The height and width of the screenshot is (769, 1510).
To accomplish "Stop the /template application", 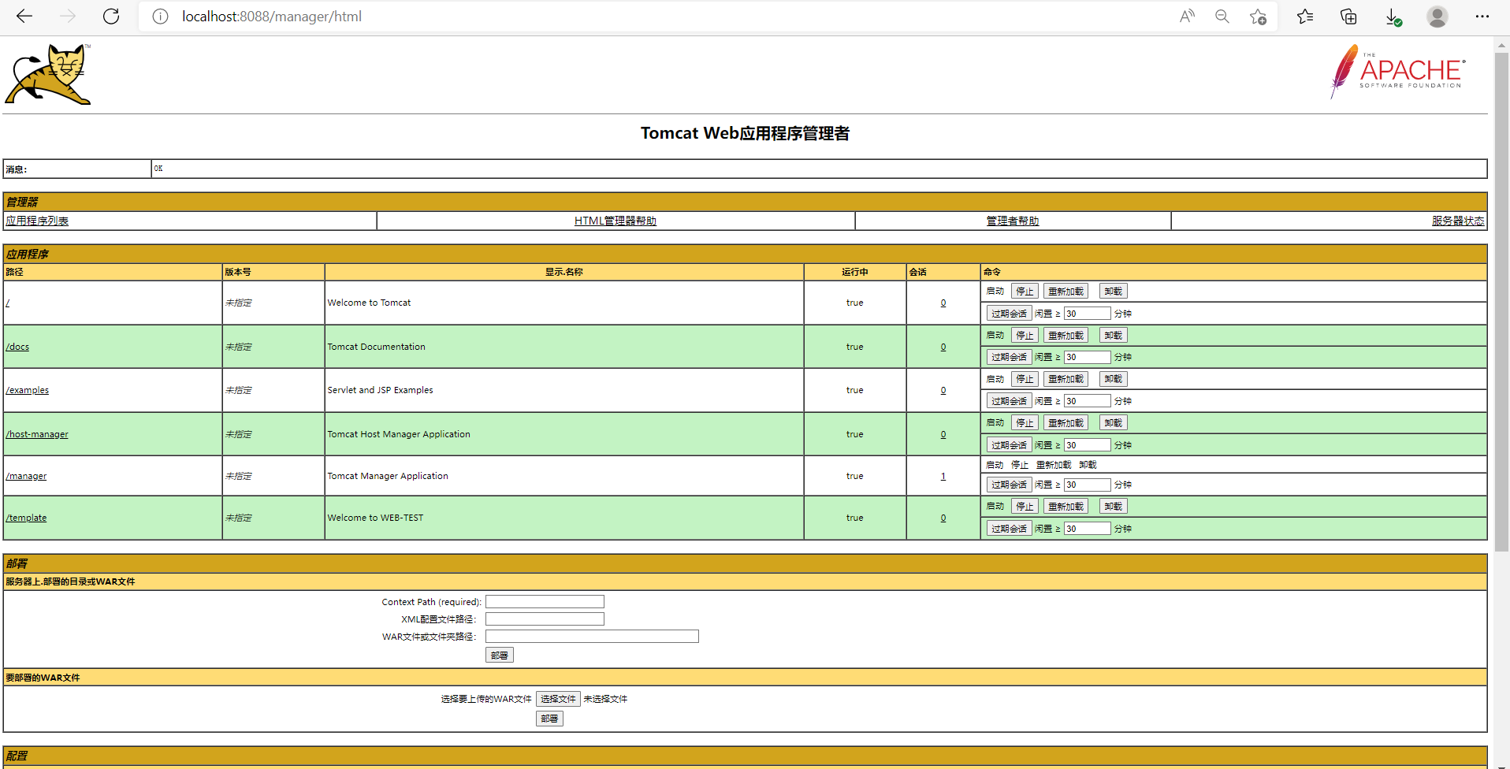I will (x=1025, y=507).
